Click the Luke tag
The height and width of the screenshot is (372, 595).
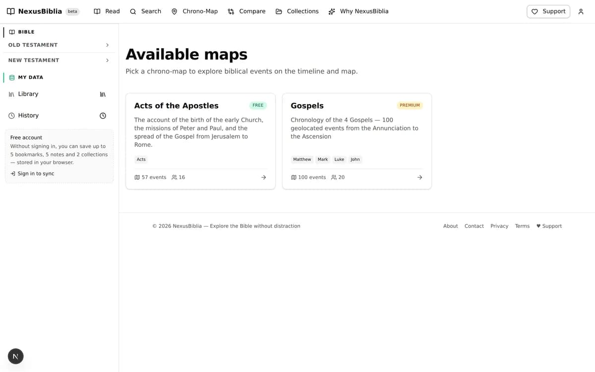339,160
